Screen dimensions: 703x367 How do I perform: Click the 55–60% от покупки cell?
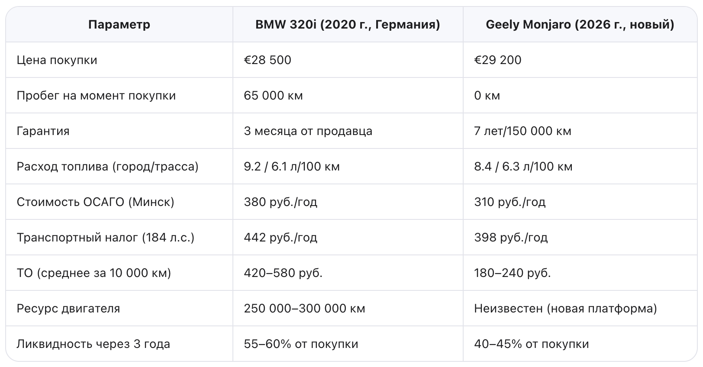click(301, 344)
